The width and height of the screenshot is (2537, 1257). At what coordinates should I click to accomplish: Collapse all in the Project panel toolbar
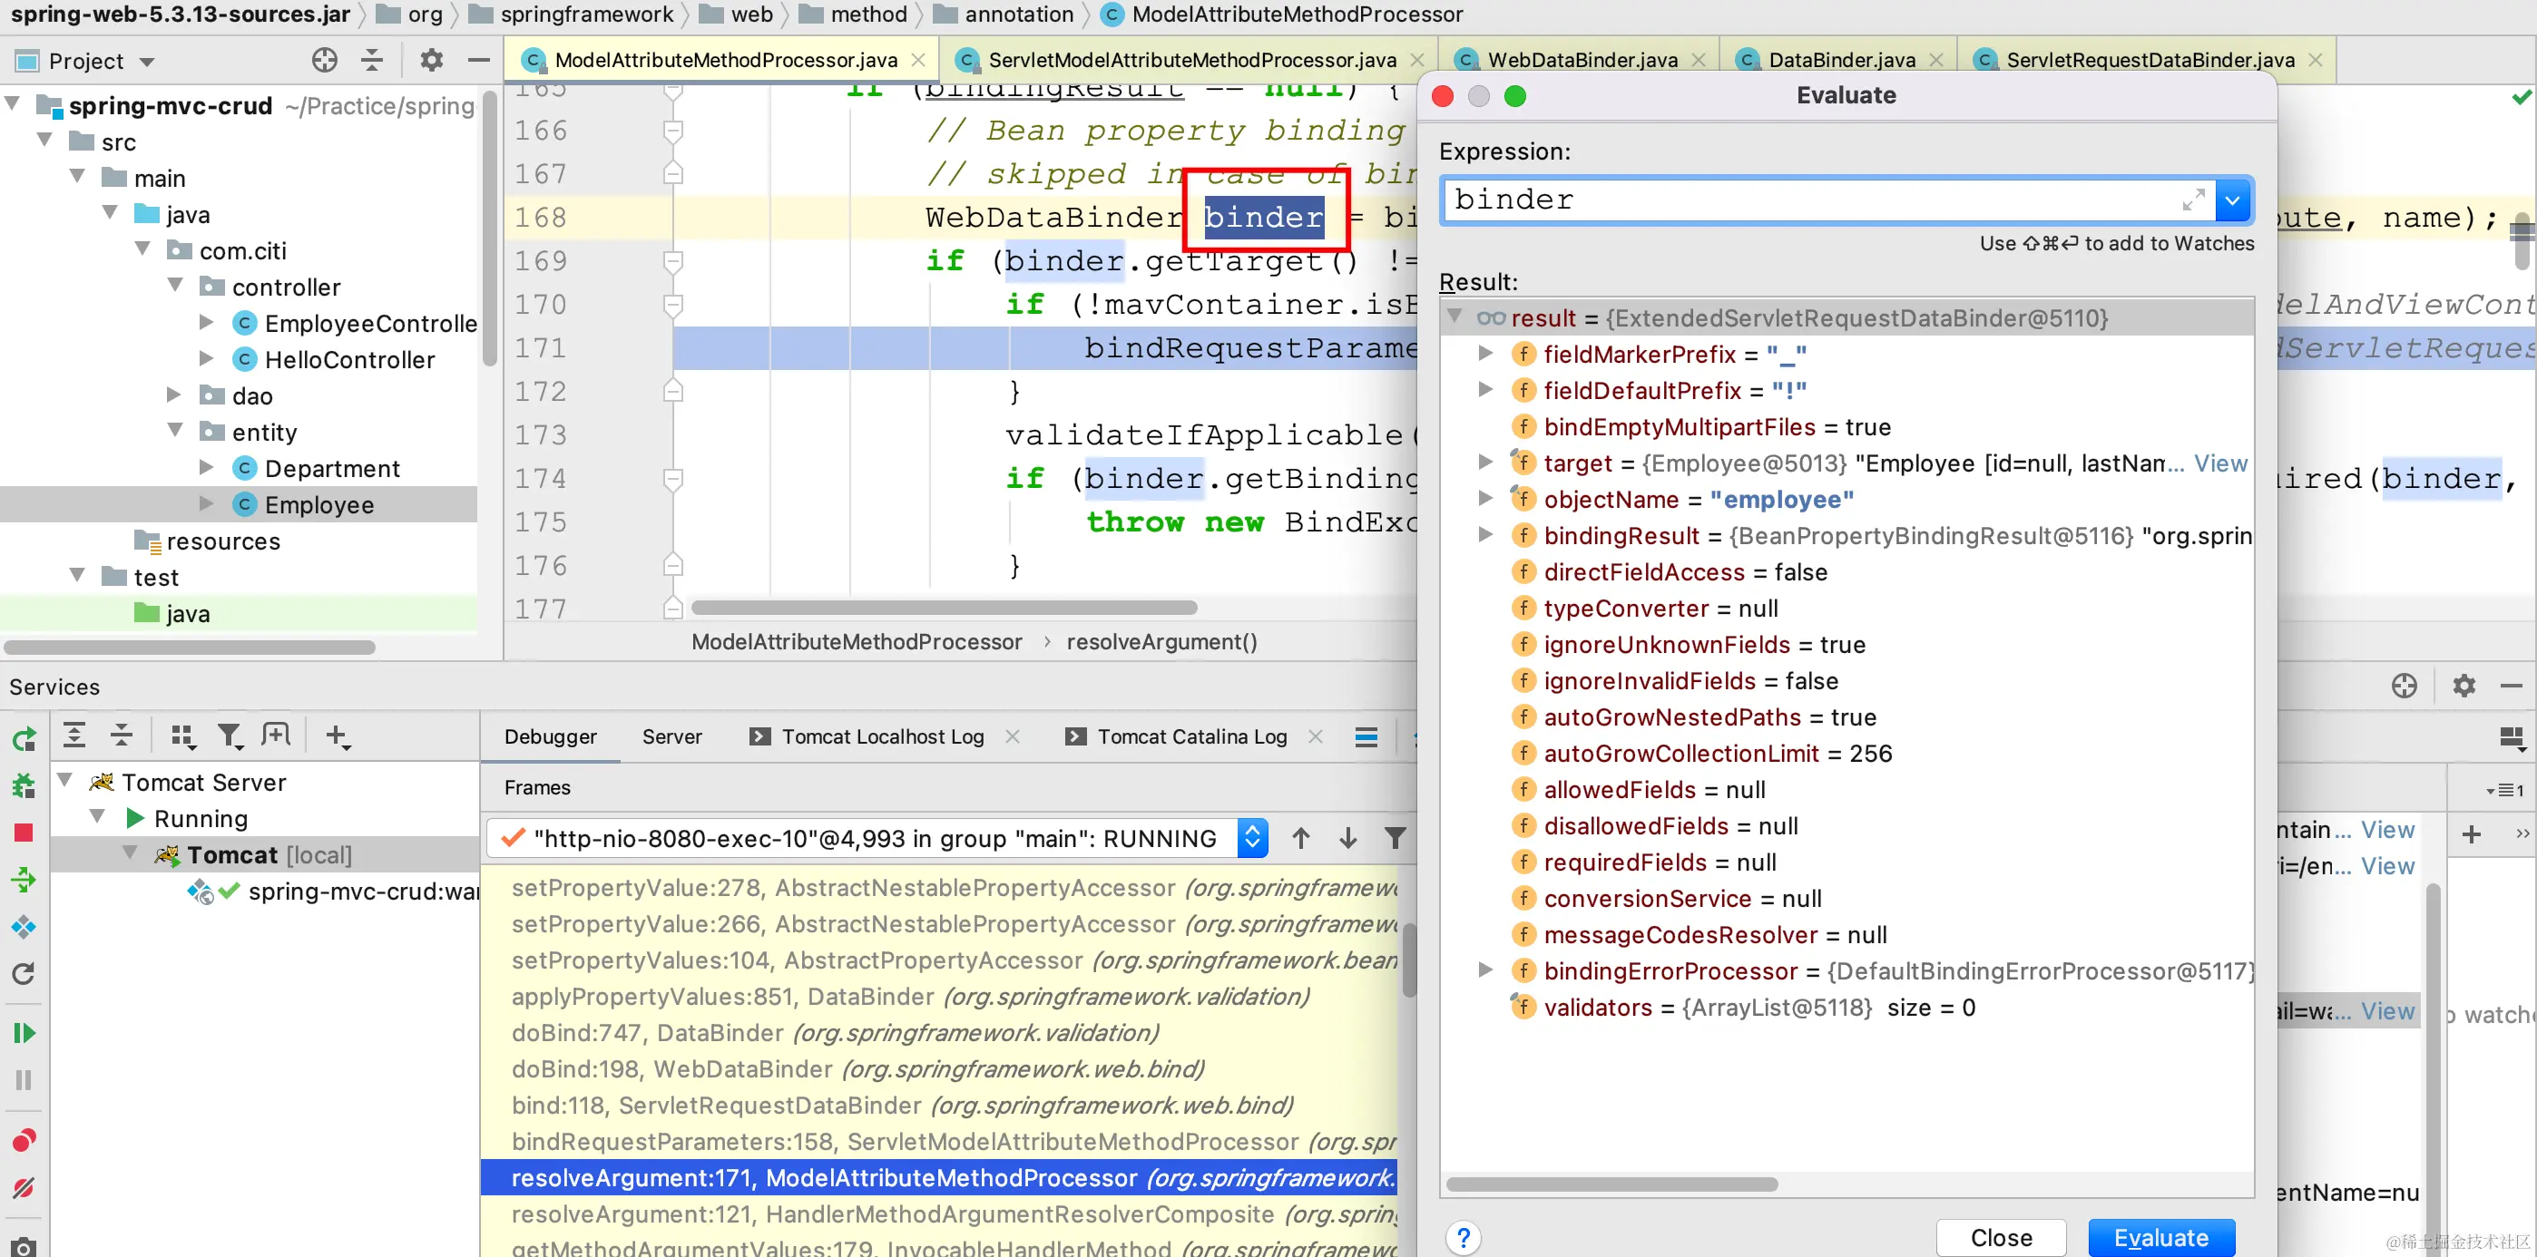(x=371, y=60)
